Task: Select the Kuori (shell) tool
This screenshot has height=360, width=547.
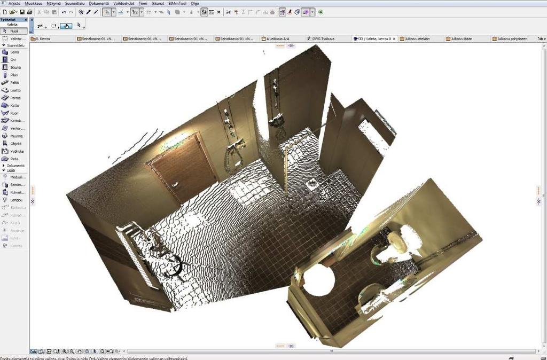Action: (x=14, y=113)
